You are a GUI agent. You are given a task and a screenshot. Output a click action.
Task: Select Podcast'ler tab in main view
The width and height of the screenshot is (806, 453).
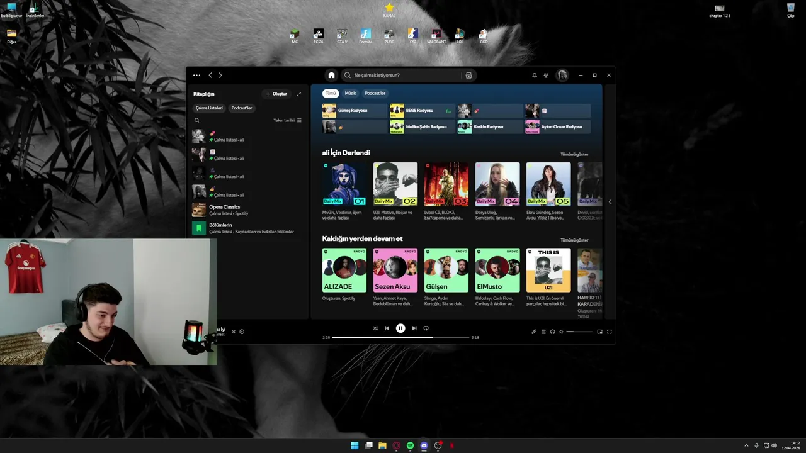pos(375,93)
